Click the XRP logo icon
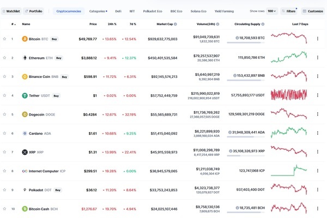Image resolution: width=327 pixels, height=218 pixels. pyautogui.click(x=25, y=152)
